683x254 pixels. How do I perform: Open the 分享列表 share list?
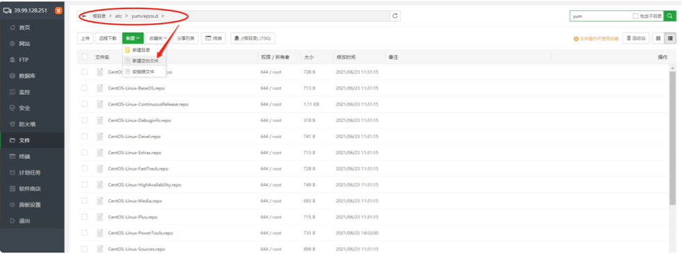(x=186, y=38)
